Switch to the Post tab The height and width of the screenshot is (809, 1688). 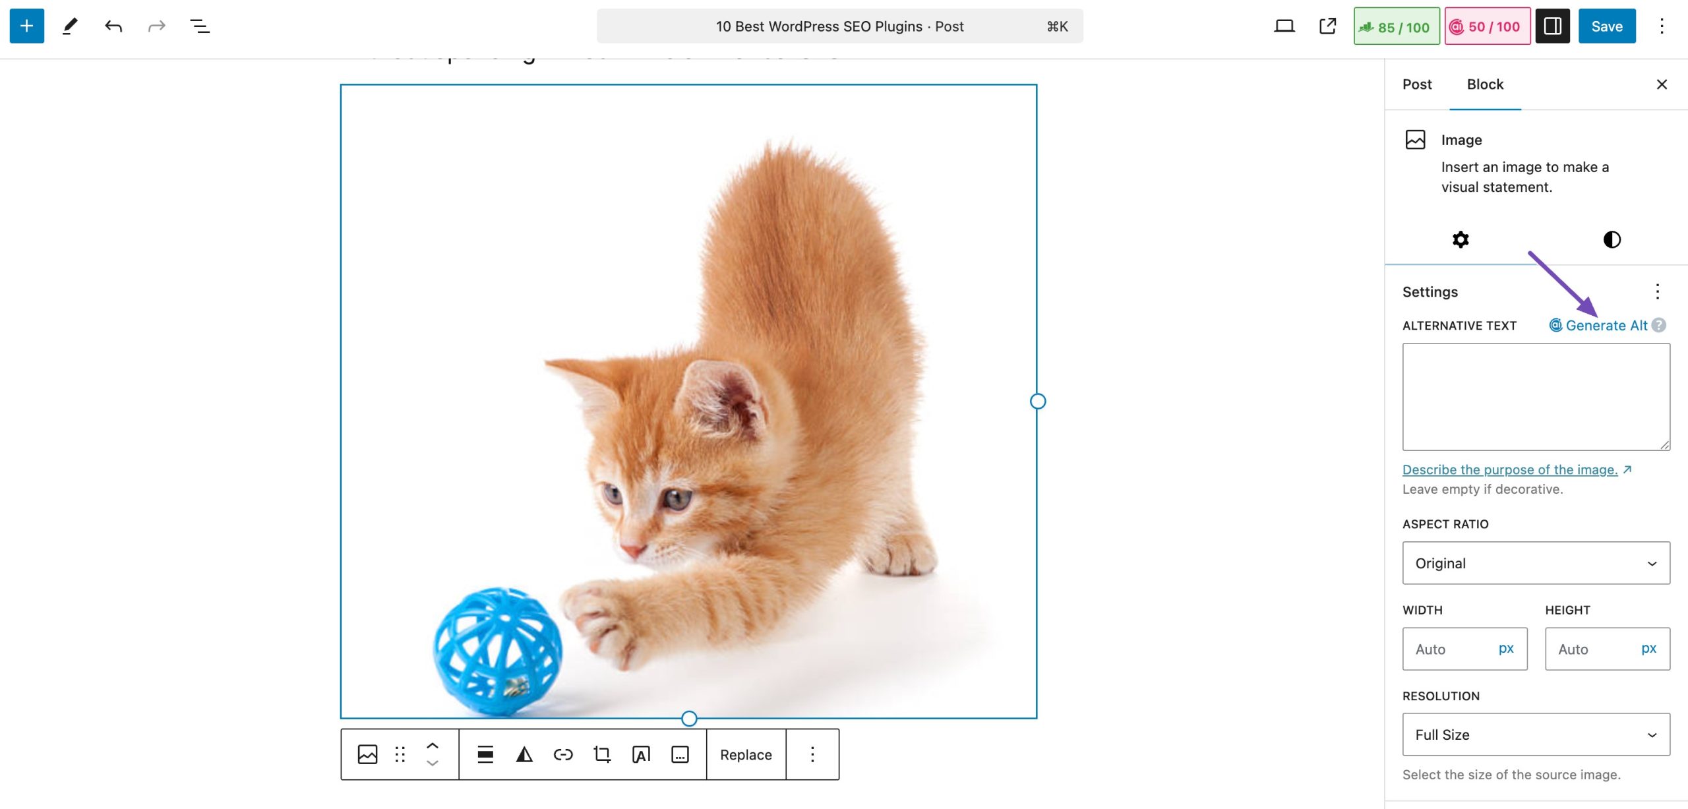tap(1417, 84)
